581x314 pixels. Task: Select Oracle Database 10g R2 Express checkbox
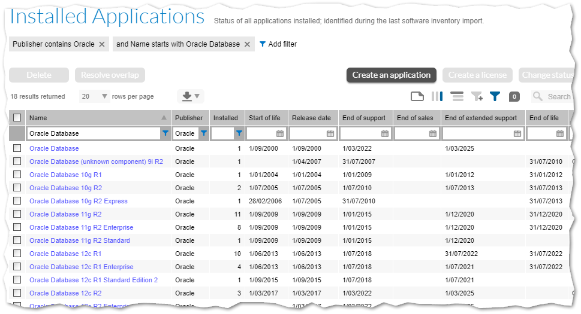(x=17, y=200)
